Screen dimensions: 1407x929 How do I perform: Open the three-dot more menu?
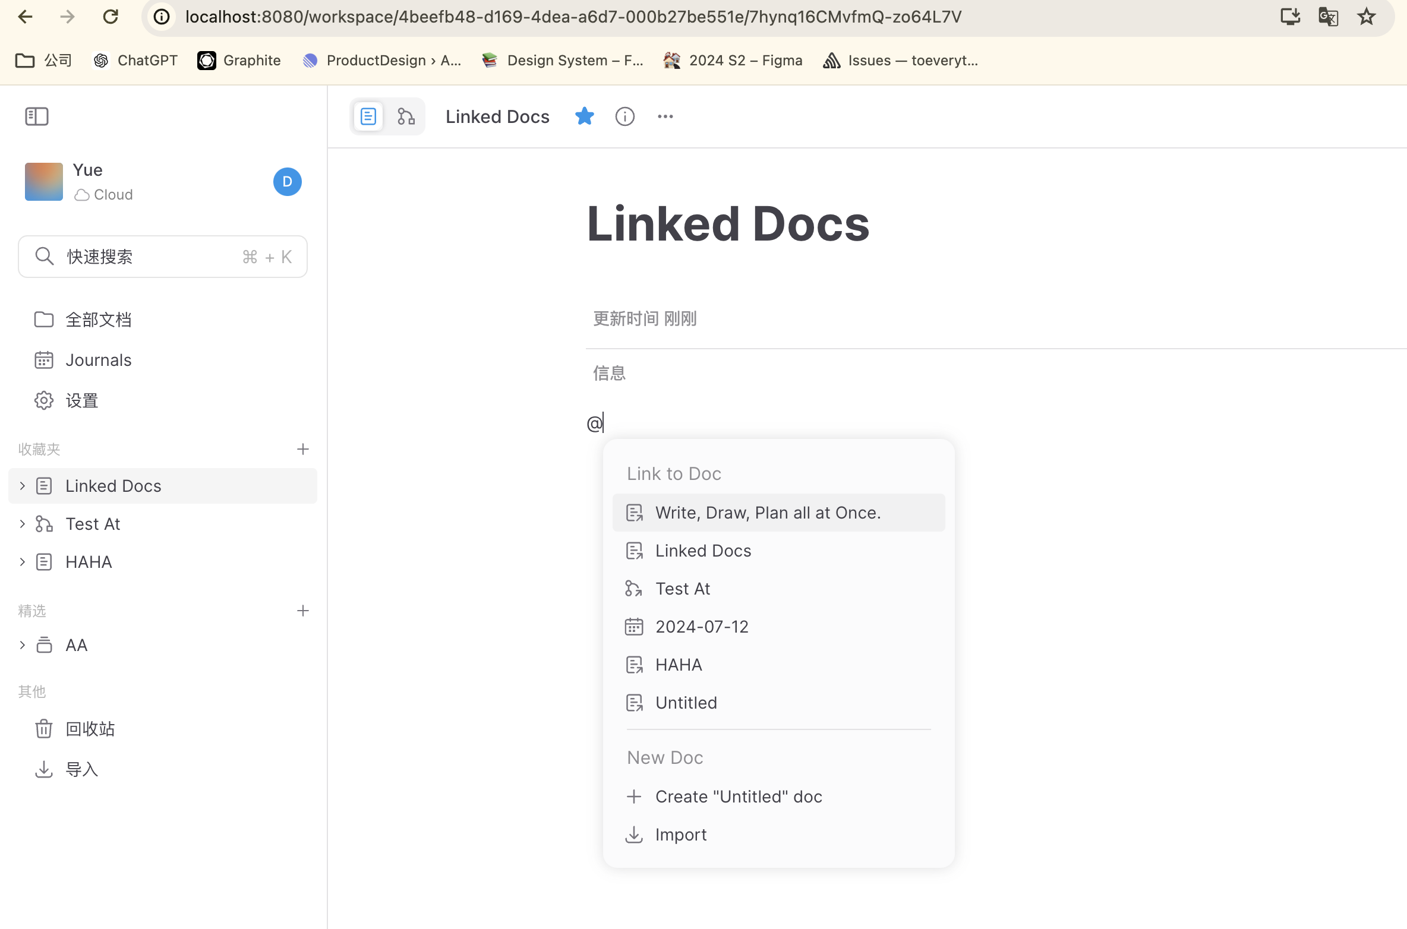tap(665, 116)
